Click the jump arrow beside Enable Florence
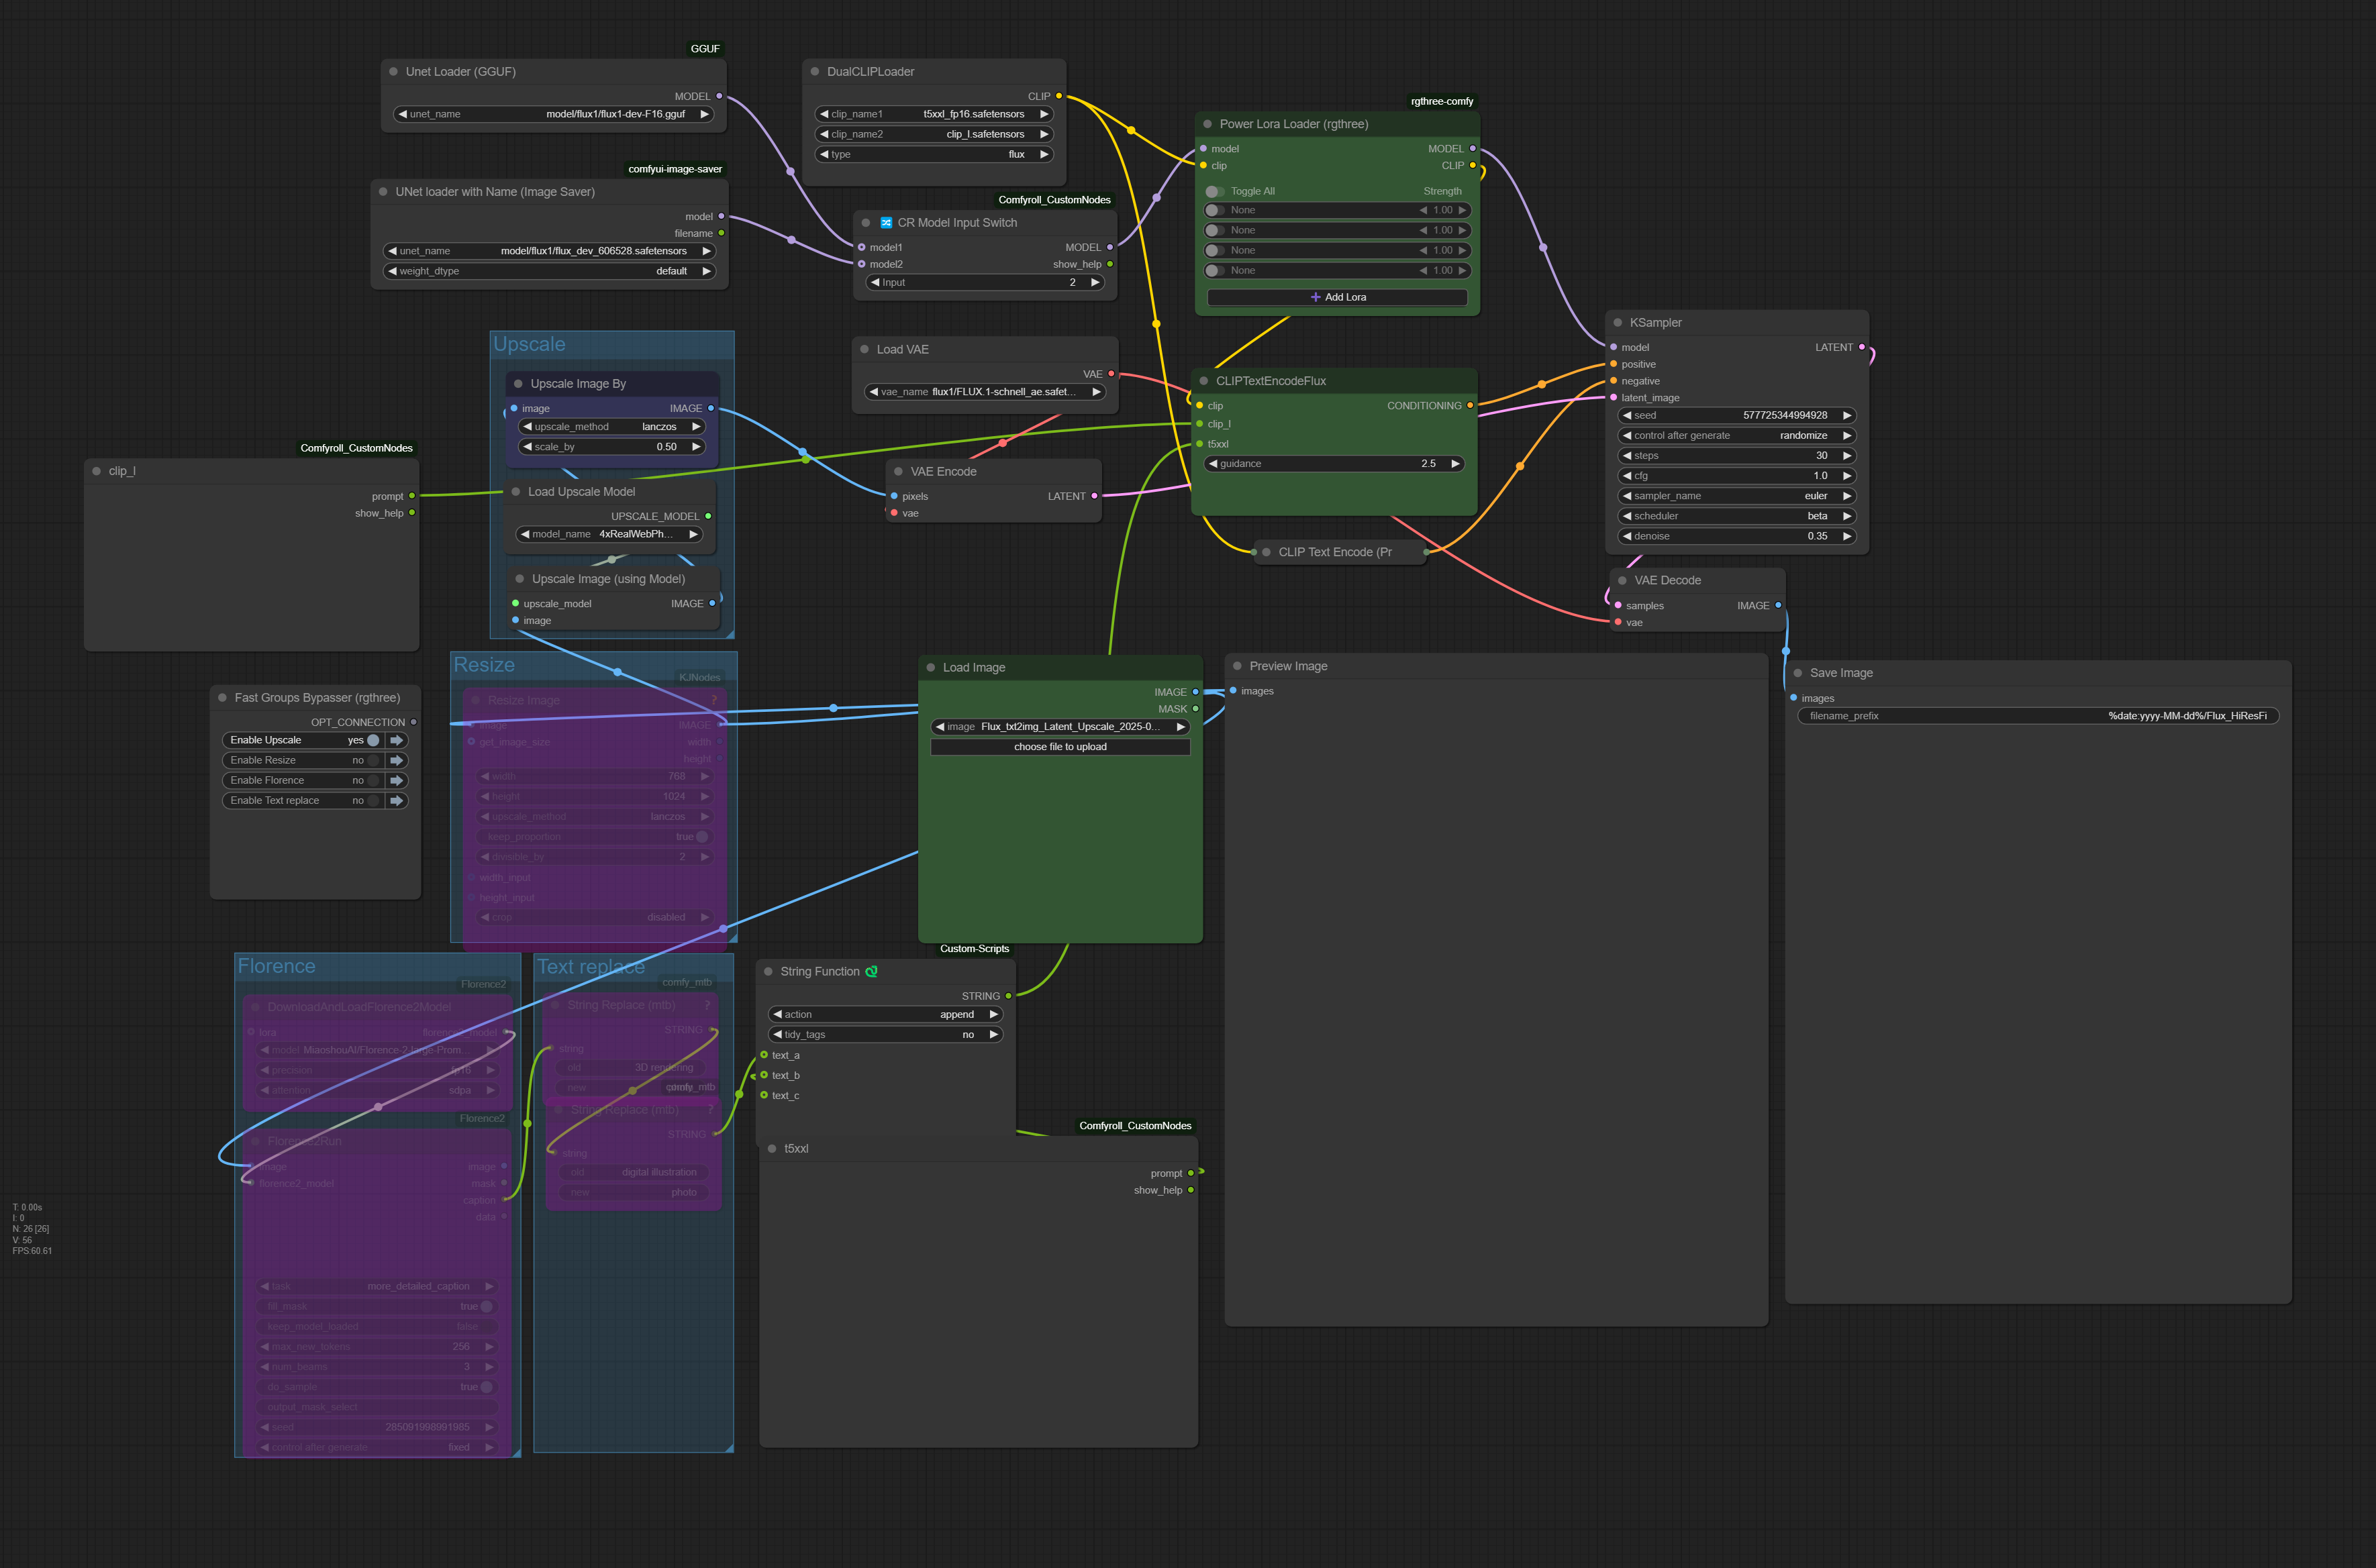This screenshot has height=1568, width=2376. [x=397, y=780]
